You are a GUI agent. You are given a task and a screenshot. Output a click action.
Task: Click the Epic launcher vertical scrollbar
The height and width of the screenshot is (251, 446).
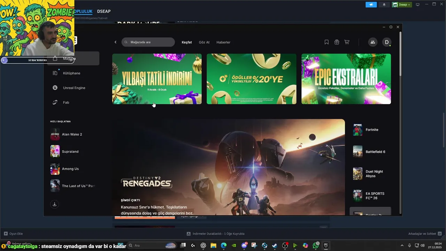[x=400, y=54]
